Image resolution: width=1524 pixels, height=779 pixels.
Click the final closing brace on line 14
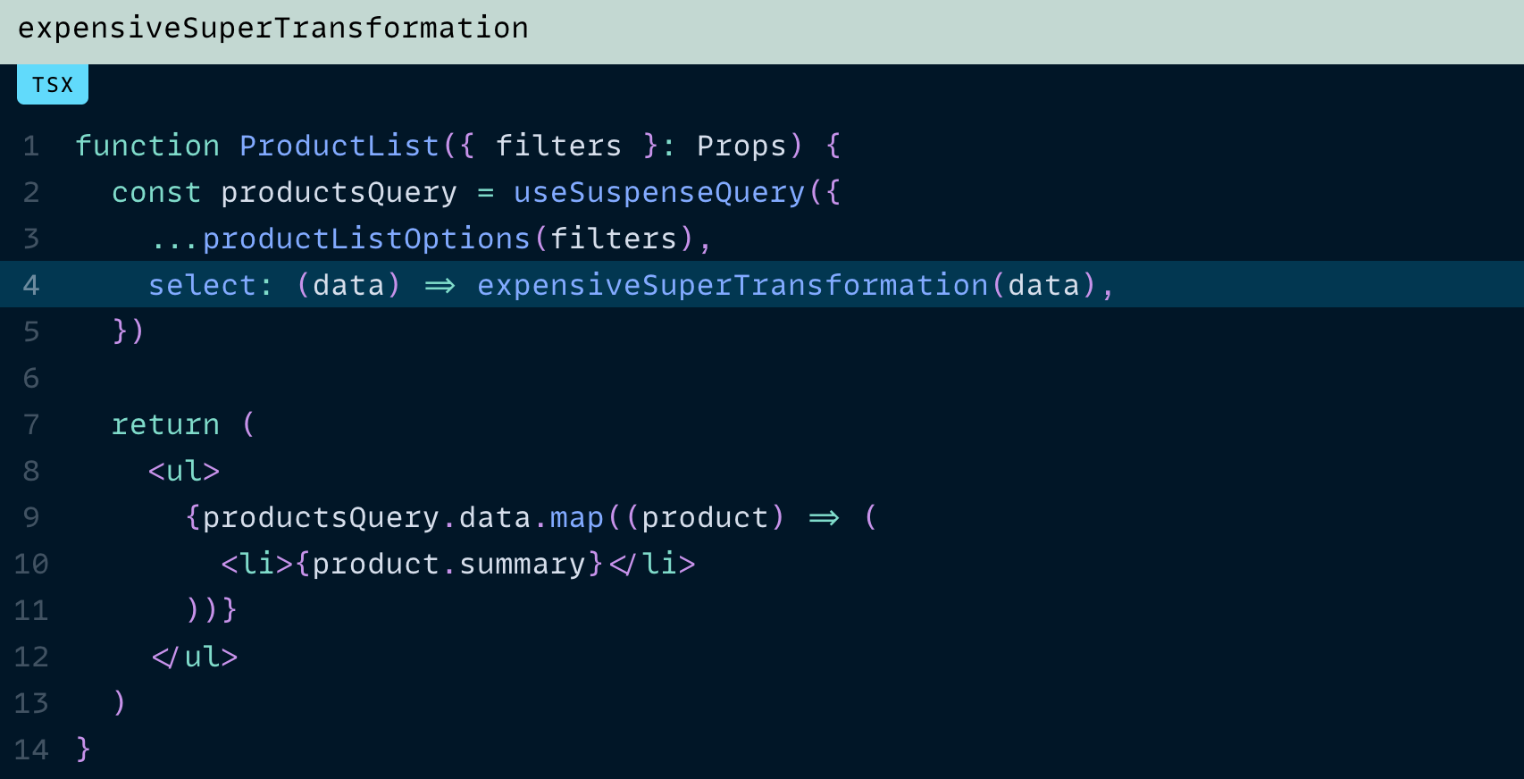coord(83,750)
